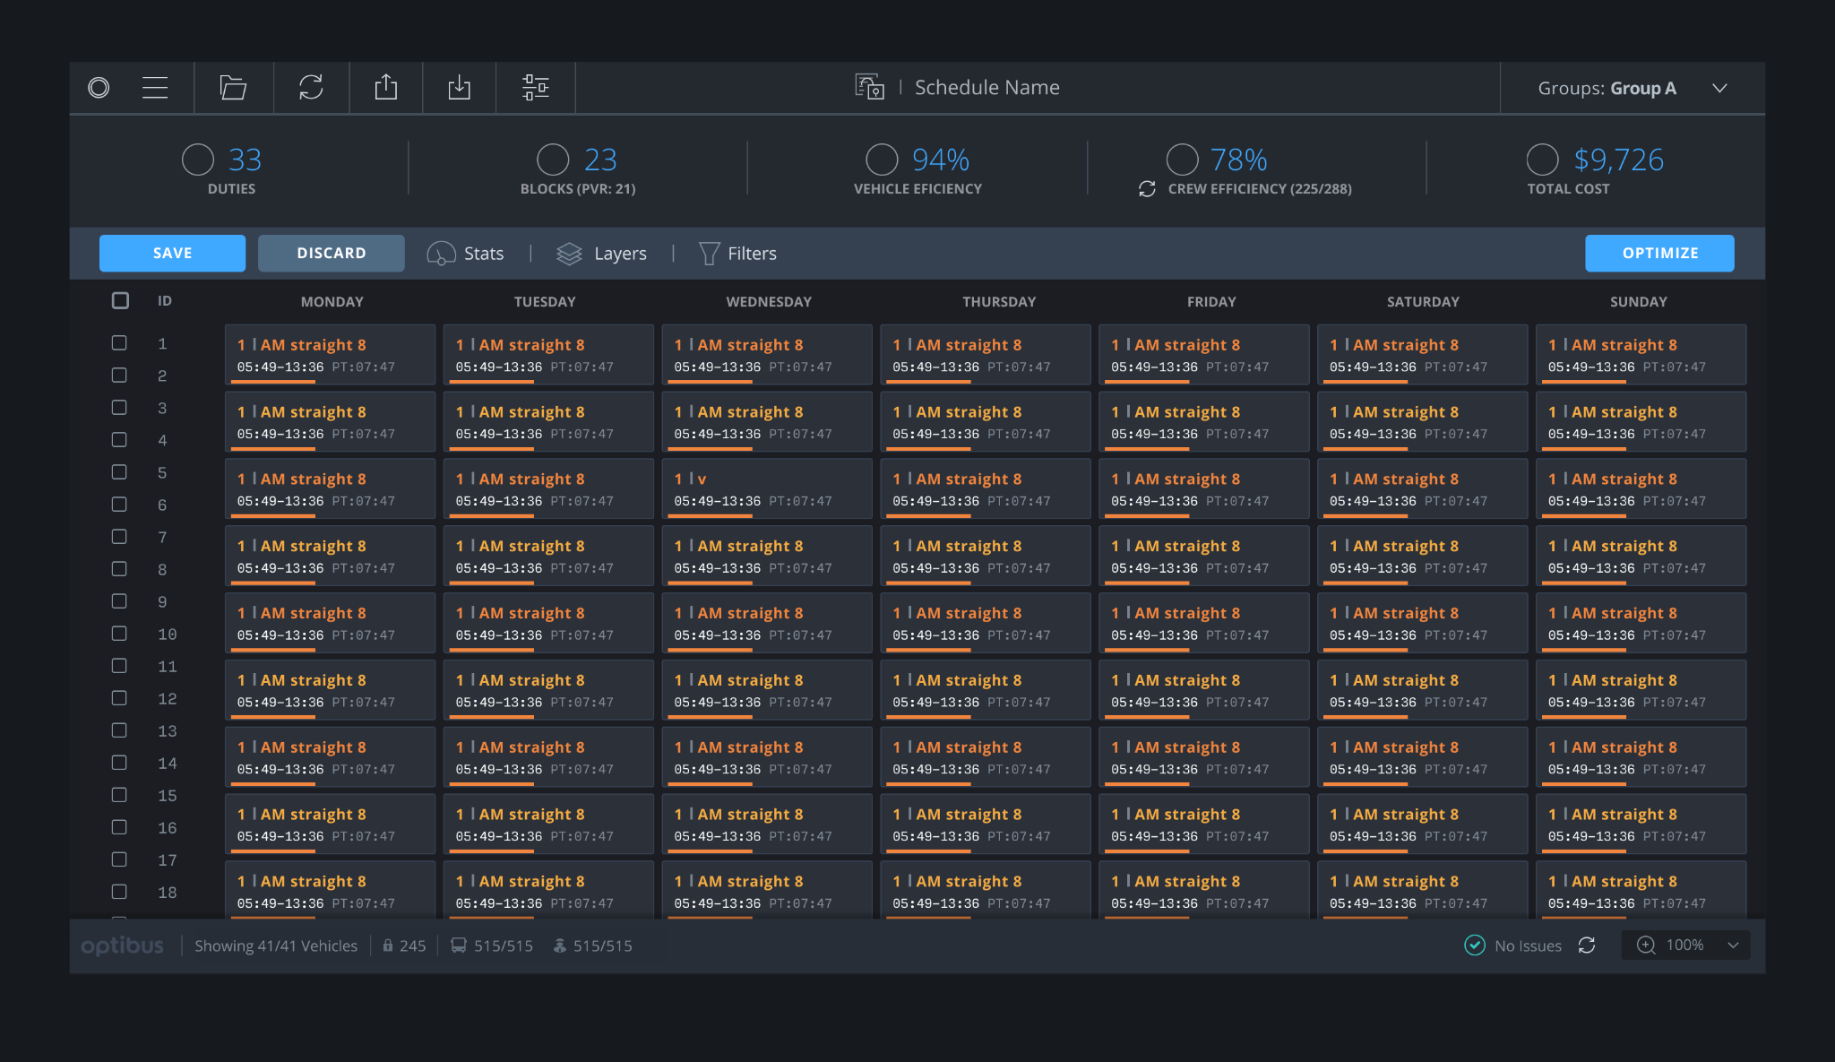Screen dimensions: 1835x1062
Task: Click the refresh schedule toolbar icon
Action: pyautogui.click(x=311, y=88)
